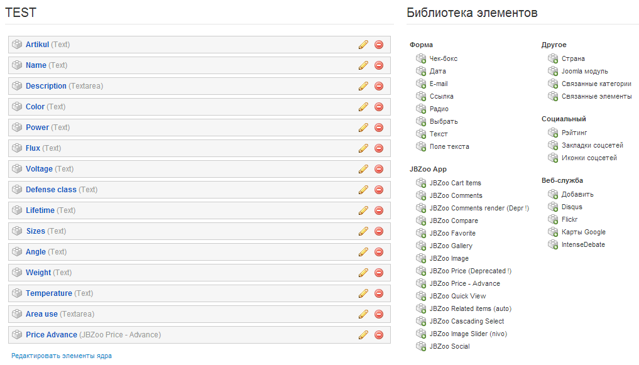Delete the Description element via red icon
The image size is (639, 365).
[379, 86]
